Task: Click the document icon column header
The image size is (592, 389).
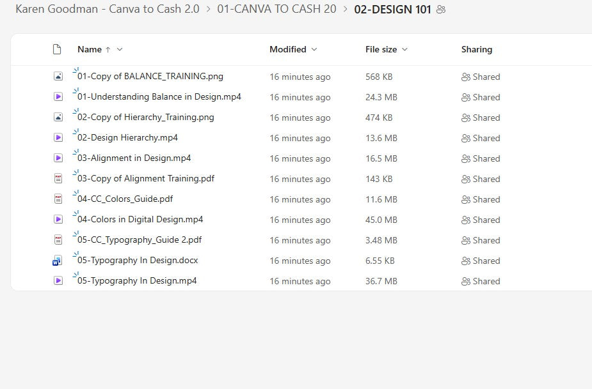Action: [x=56, y=49]
